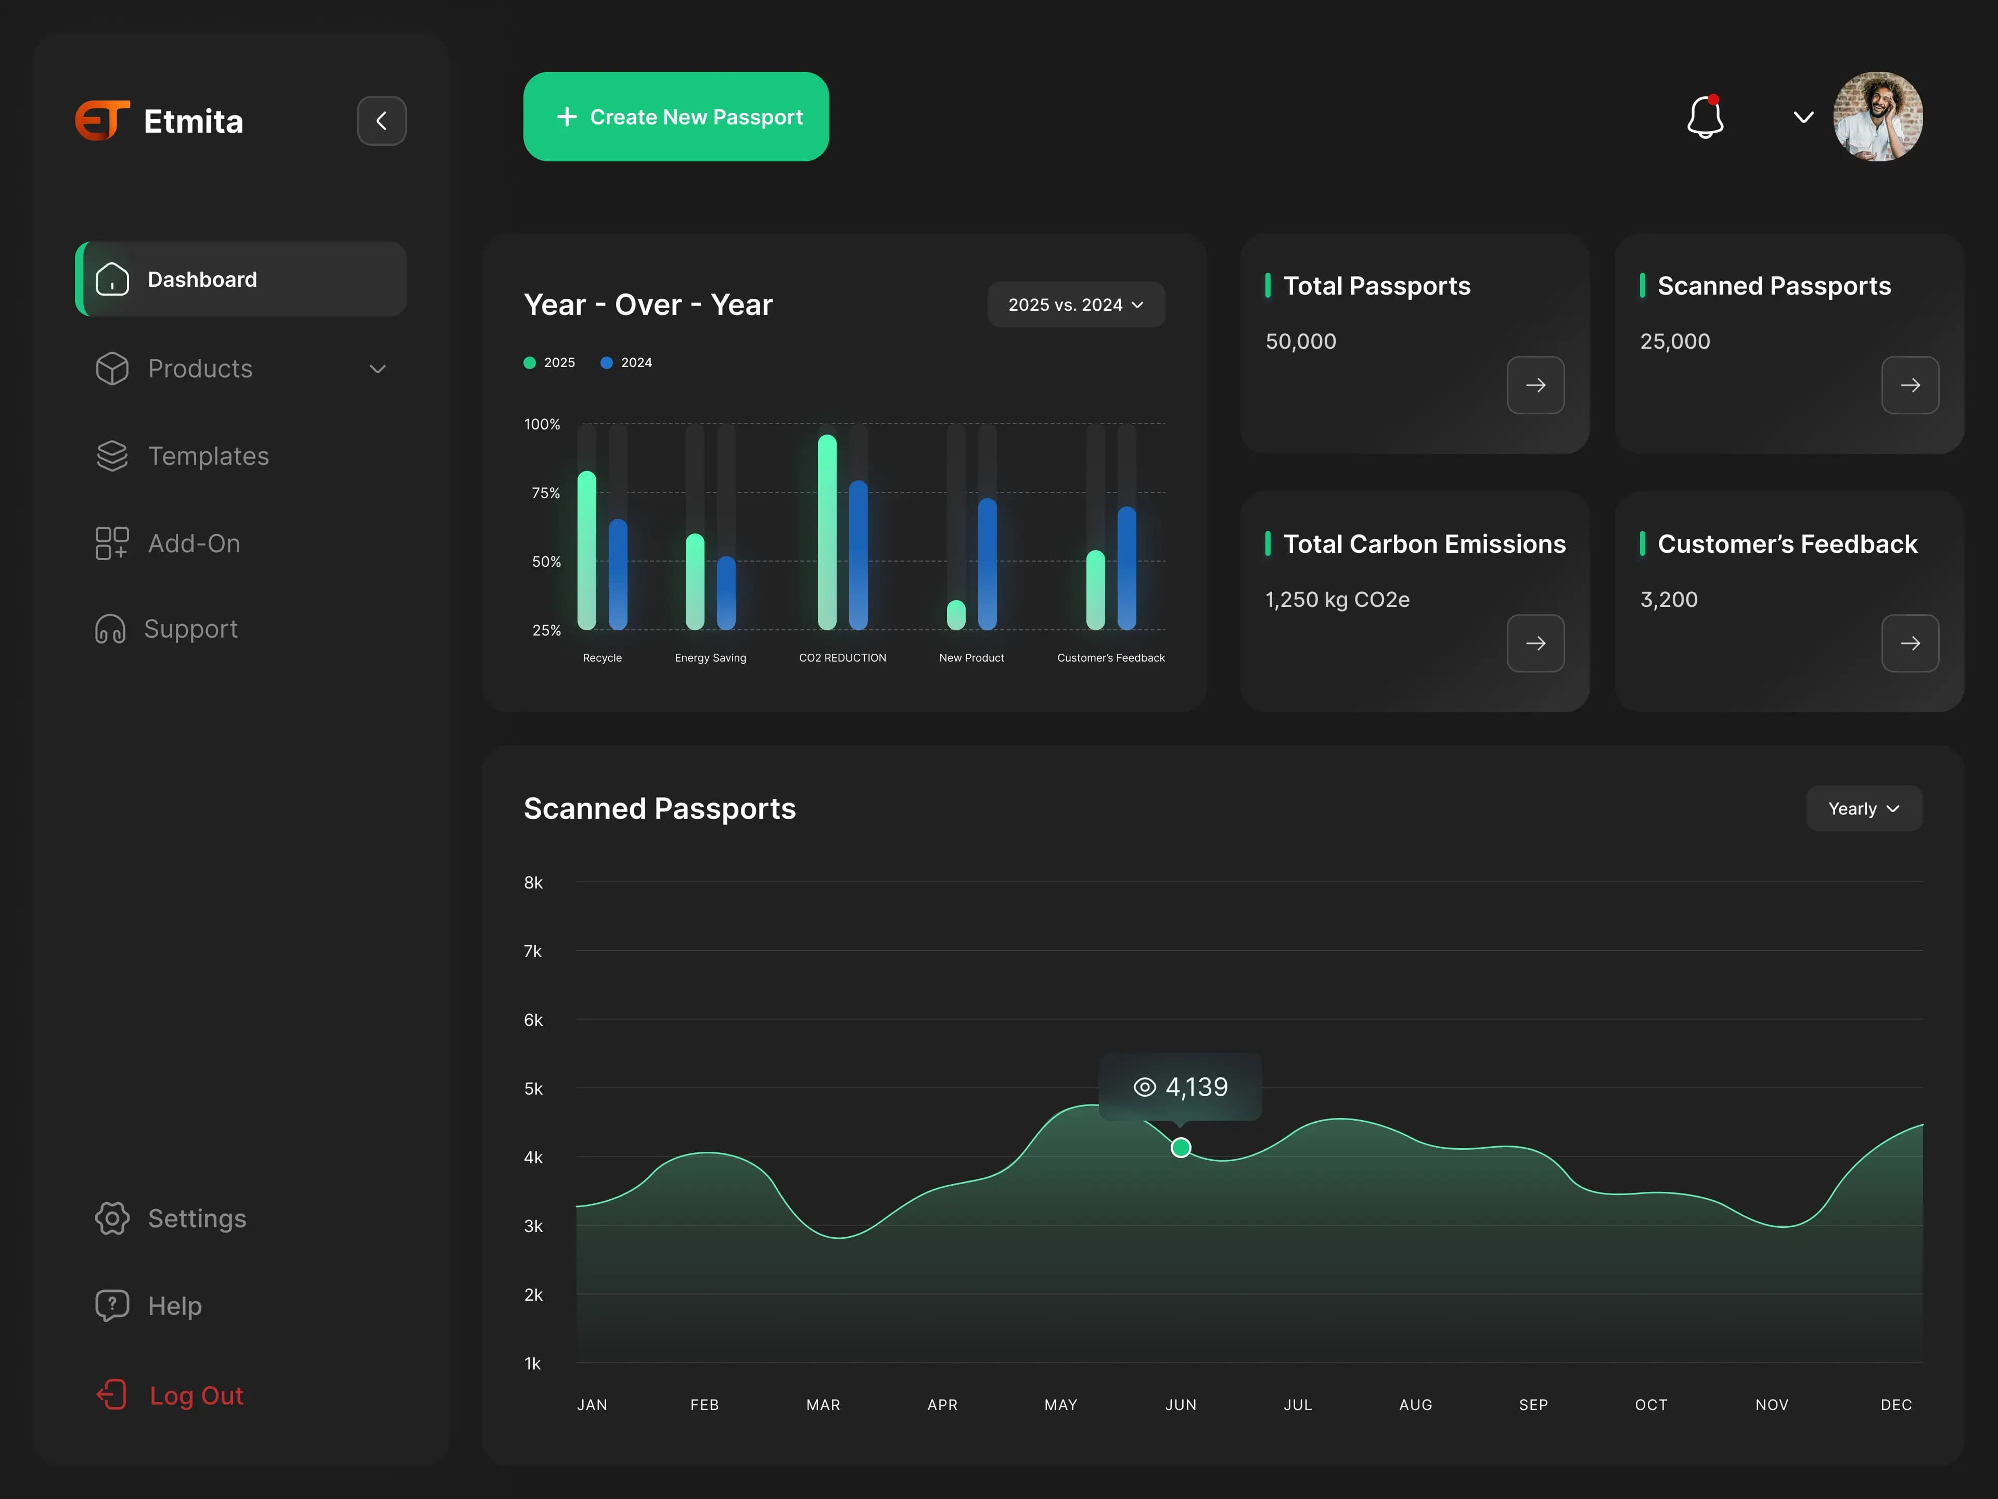Screen dimensions: 1998x1499
Task: Click the June data point marker
Action: 1181,1148
